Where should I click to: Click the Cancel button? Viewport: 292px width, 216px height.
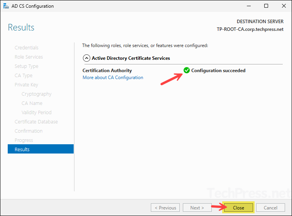tap(270, 208)
